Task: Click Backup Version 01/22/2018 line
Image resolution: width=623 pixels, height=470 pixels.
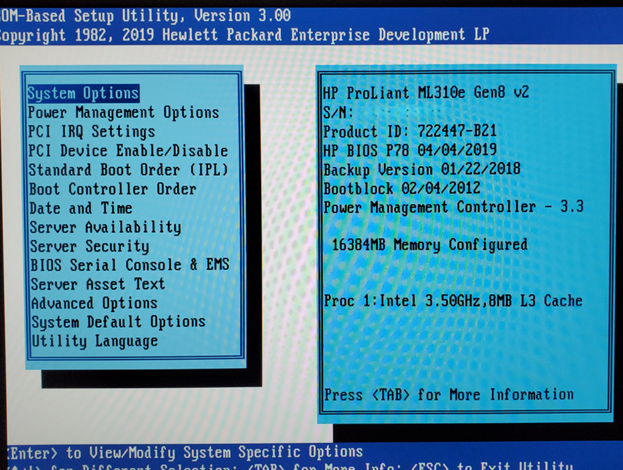Action: (422, 170)
